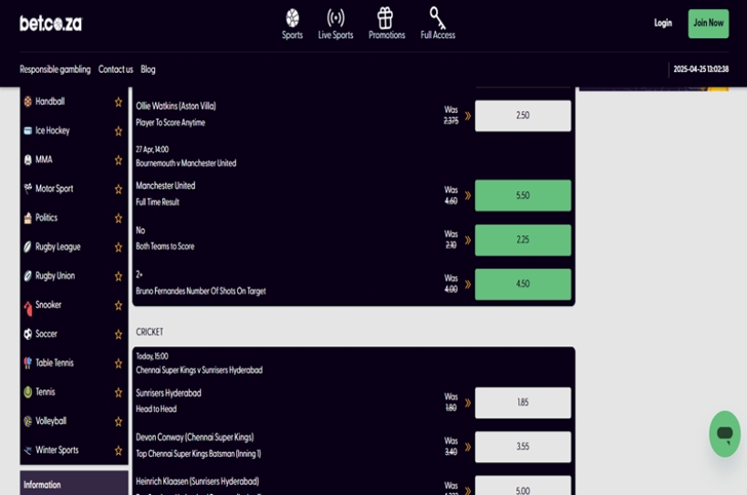The width and height of the screenshot is (747, 495).
Task: Open the Live Sports menu label
Action: click(336, 36)
